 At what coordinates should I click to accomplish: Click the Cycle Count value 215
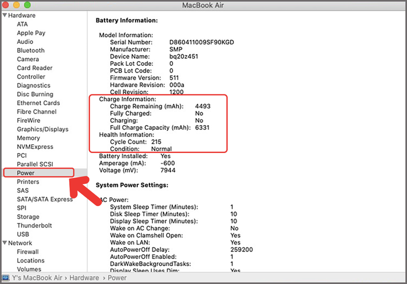click(156, 142)
